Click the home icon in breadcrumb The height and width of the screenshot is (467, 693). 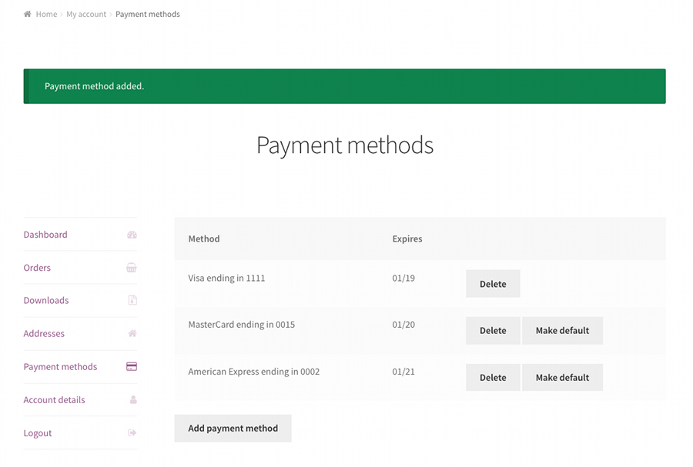pyautogui.click(x=28, y=14)
